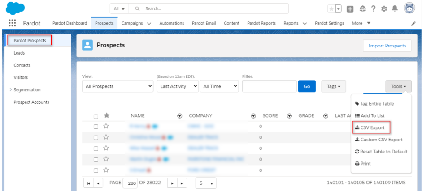Switch to the Pardot Dashboard tab
This screenshot has height=191, width=422.
tap(70, 23)
